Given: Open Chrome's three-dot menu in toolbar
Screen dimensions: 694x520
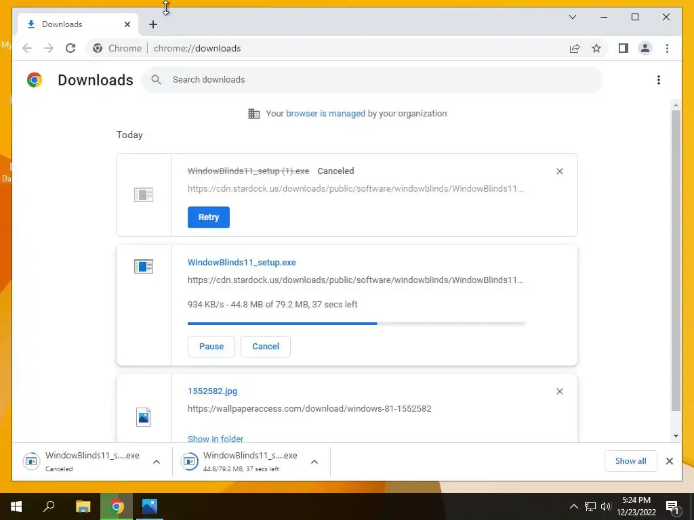Looking at the screenshot, I should 667,48.
